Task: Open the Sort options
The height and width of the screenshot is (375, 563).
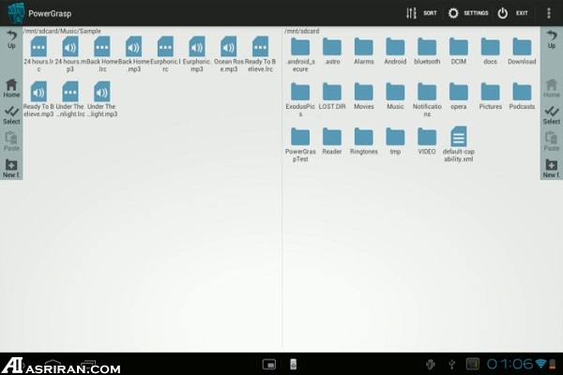Action: click(x=420, y=13)
